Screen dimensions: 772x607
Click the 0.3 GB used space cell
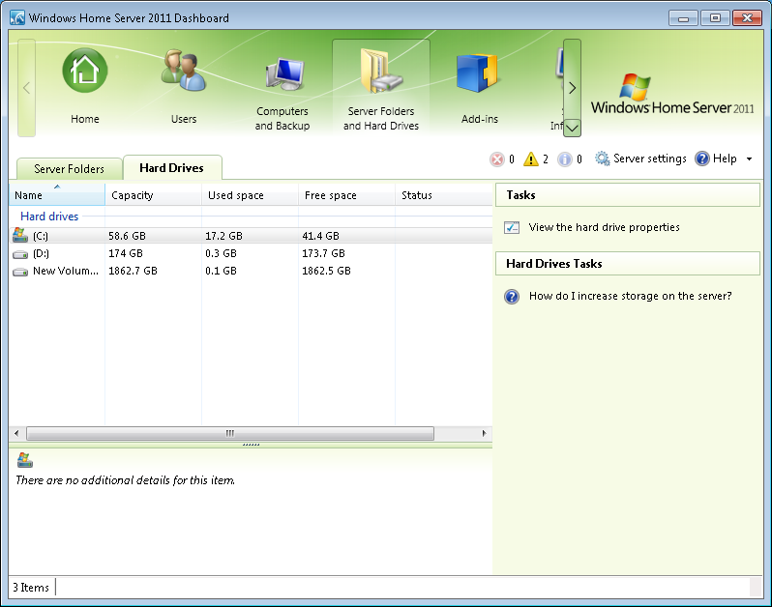point(222,253)
